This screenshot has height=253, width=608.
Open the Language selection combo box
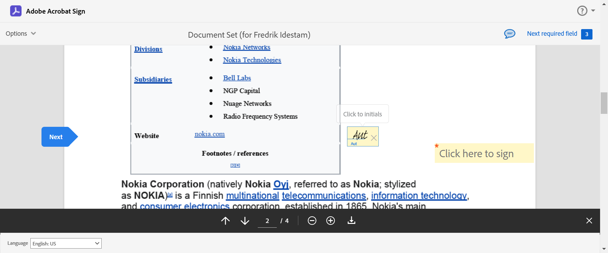pyautogui.click(x=66, y=244)
